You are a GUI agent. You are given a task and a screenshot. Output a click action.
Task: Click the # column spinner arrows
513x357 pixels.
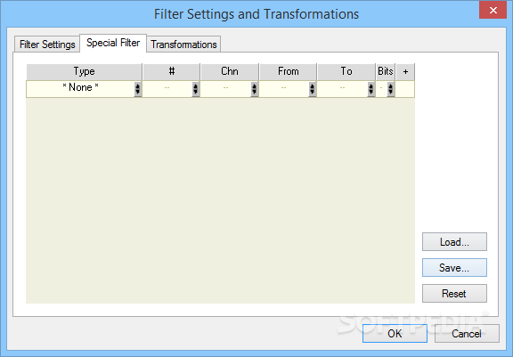(x=196, y=89)
